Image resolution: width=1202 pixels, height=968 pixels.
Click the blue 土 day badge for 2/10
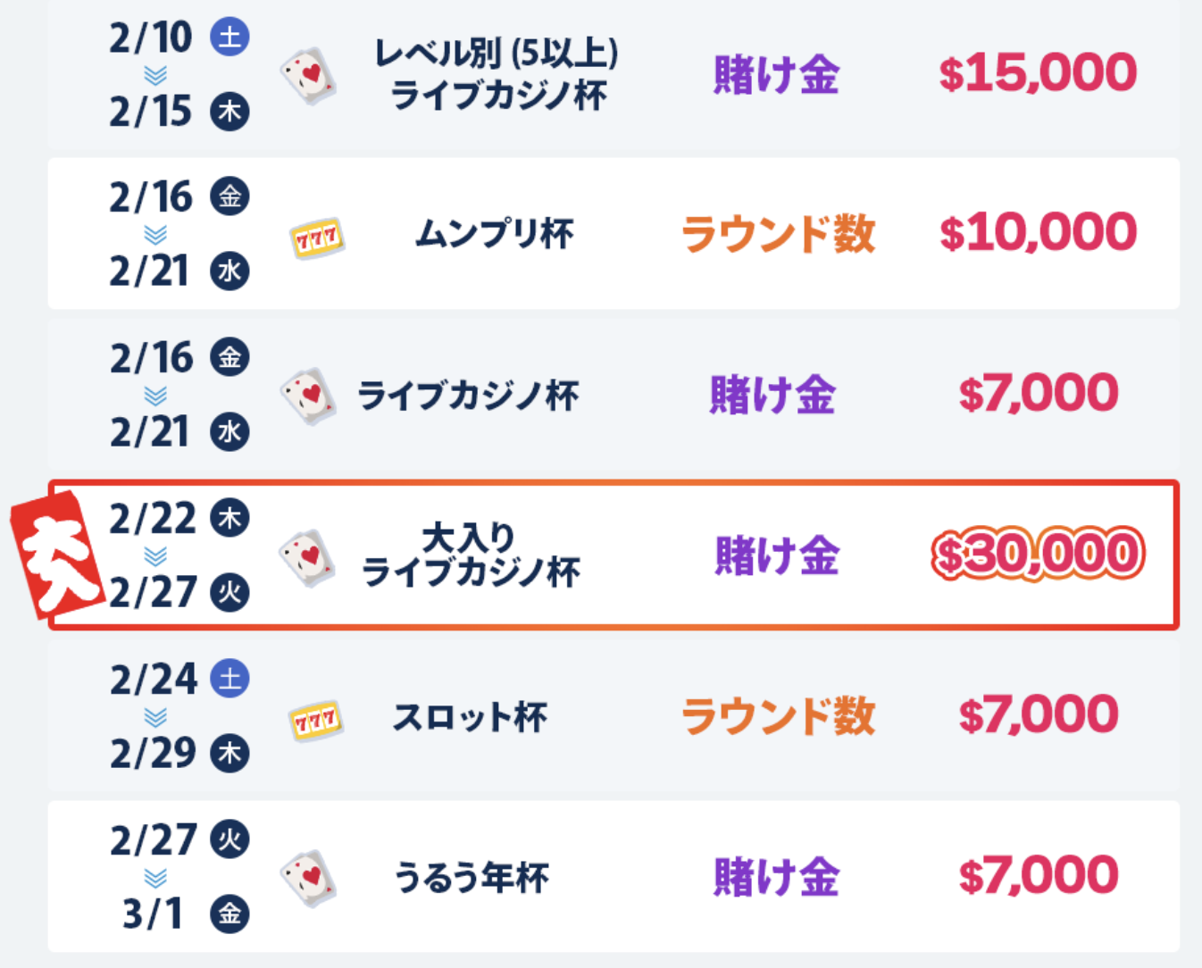tap(230, 38)
